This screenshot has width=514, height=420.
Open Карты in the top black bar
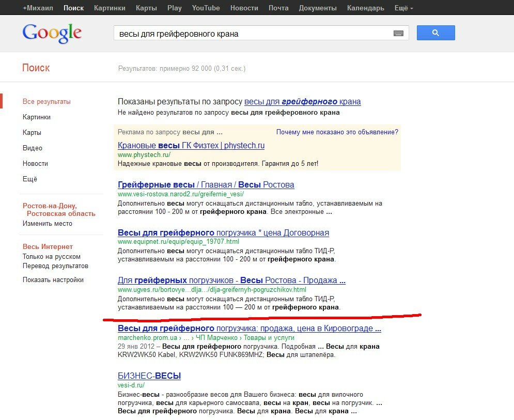(146, 8)
